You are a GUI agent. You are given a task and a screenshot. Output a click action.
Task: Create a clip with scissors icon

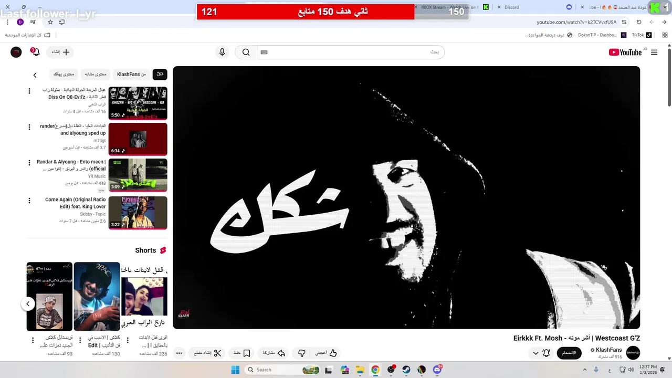click(208, 353)
